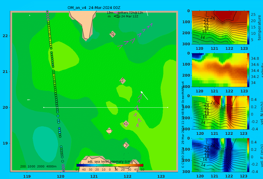Select 'adj. sea level anomaly (cm)' label
This screenshot has height=179, width=263.
[x=110, y=162]
